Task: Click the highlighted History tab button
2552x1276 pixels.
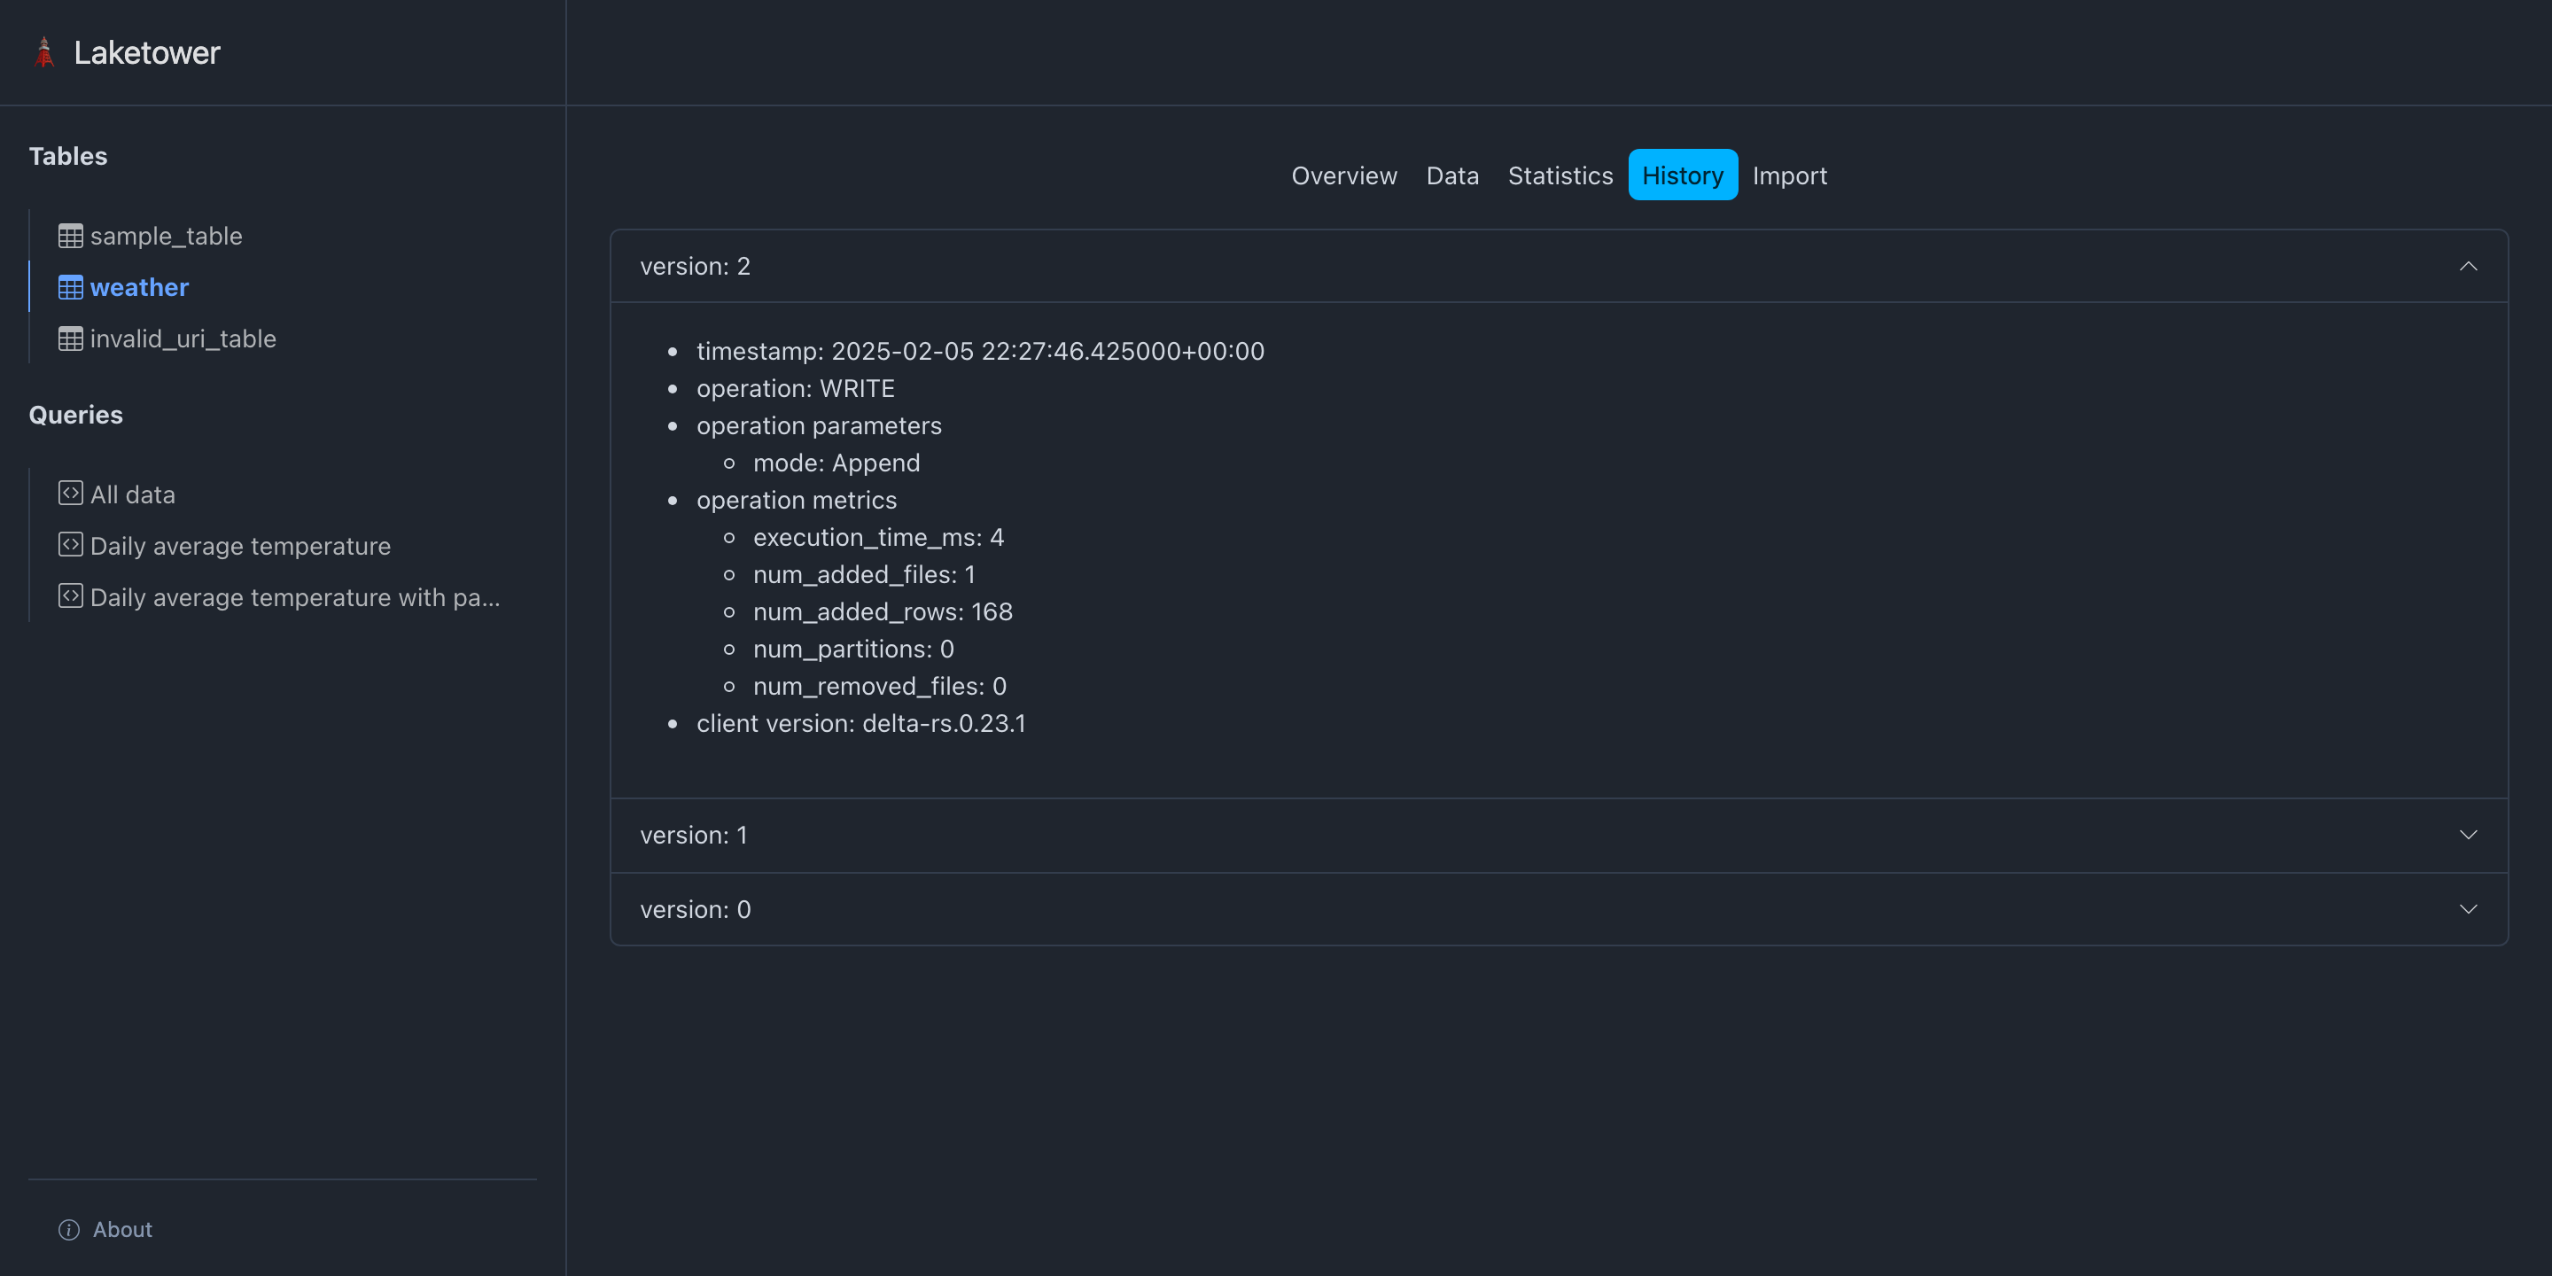Action: pyautogui.click(x=1684, y=175)
